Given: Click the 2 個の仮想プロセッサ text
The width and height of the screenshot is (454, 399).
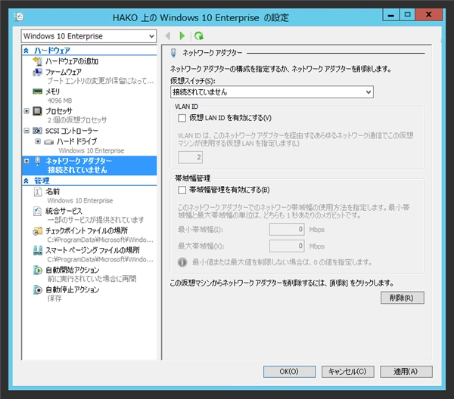Looking at the screenshot, I should (x=77, y=120).
